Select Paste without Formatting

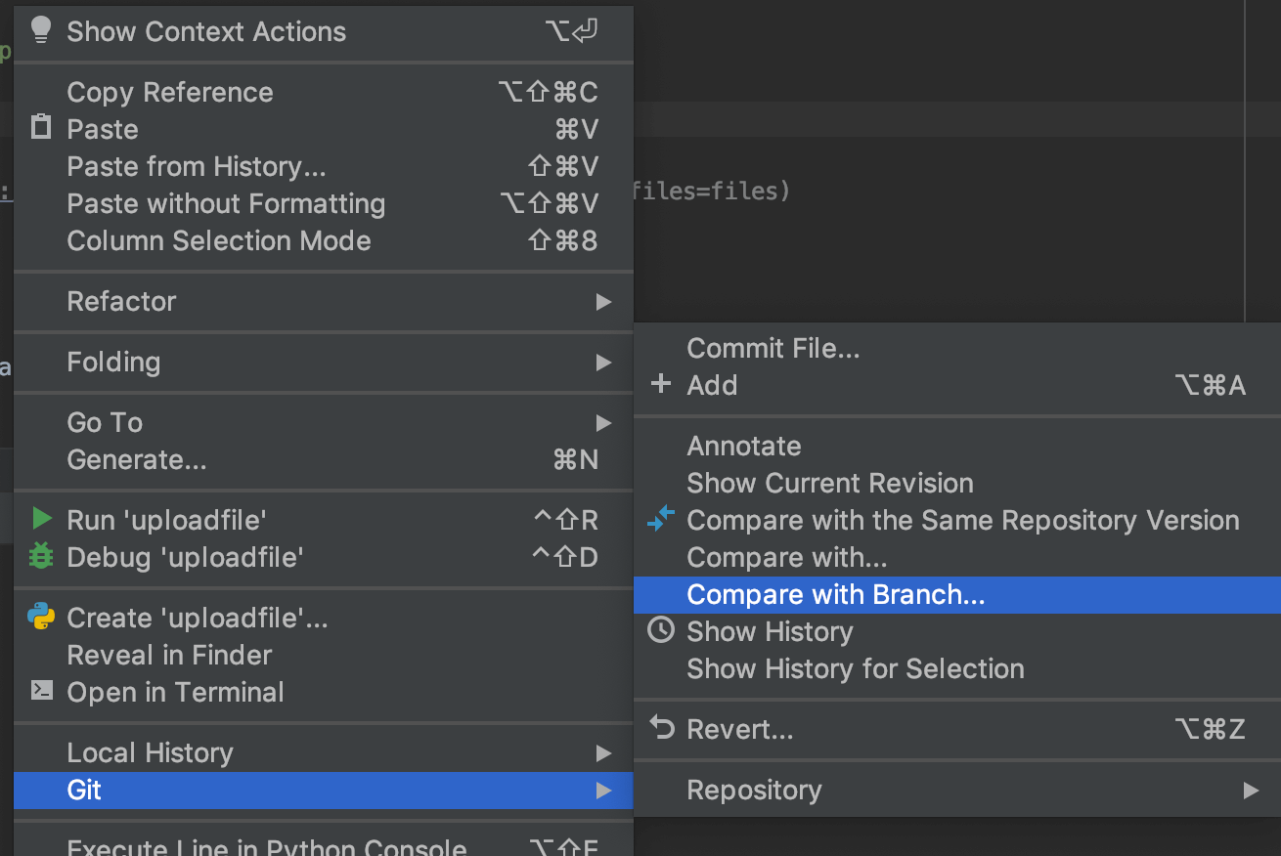(x=324, y=203)
